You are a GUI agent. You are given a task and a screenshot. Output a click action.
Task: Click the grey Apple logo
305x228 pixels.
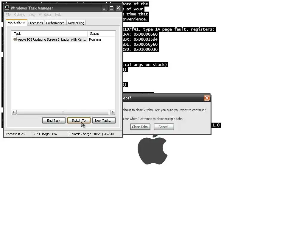click(x=153, y=149)
